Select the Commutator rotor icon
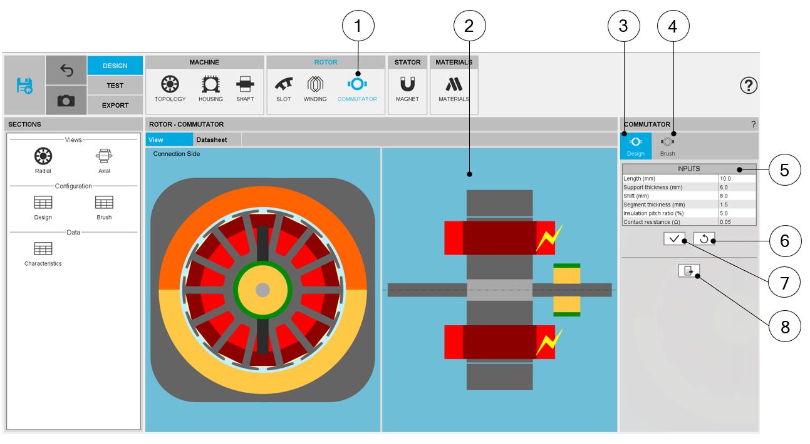 pos(357,88)
